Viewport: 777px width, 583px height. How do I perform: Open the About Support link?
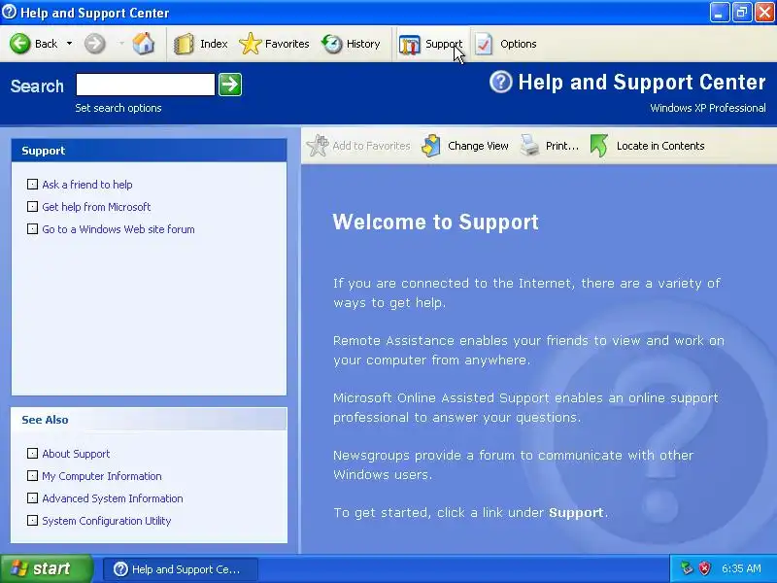point(76,454)
